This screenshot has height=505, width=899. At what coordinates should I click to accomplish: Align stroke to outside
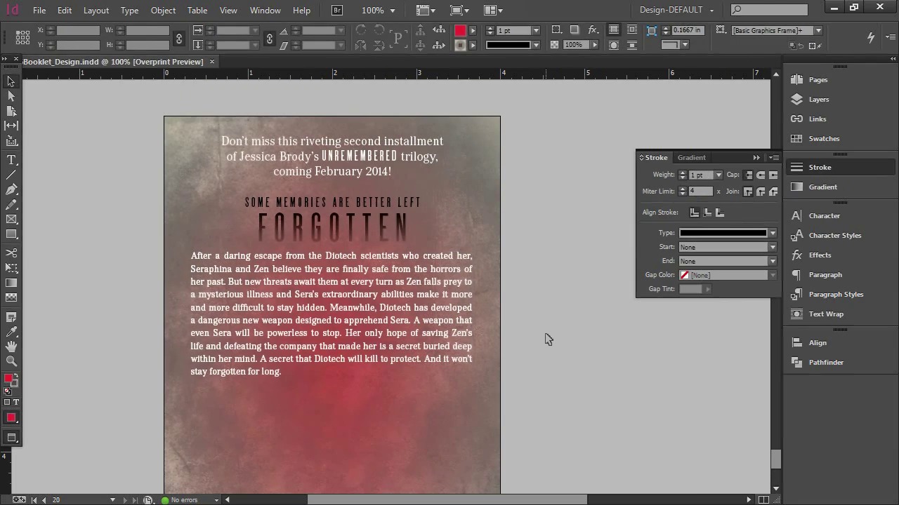tap(720, 213)
